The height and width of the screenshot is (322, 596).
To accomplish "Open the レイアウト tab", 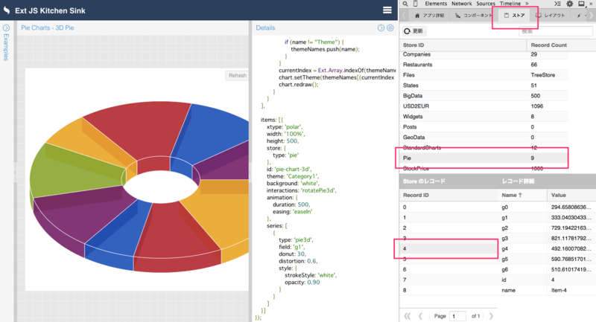I will pos(551,16).
